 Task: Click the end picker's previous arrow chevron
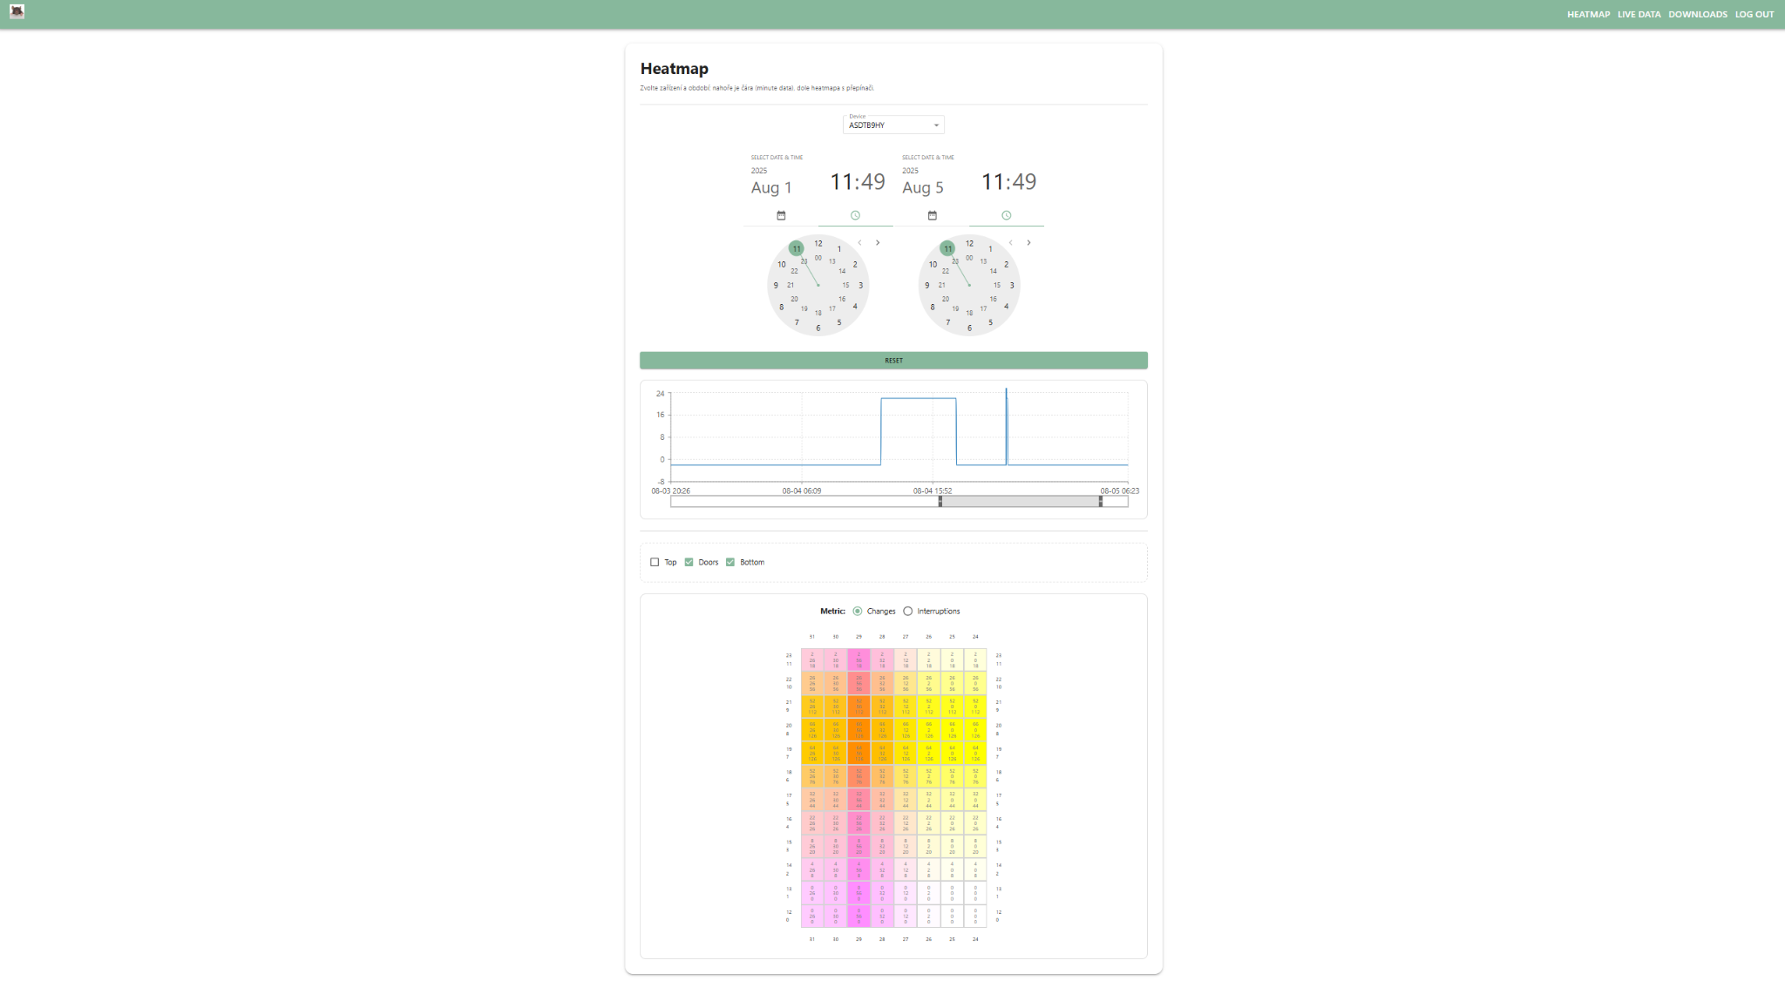(x=1010, y=243)
